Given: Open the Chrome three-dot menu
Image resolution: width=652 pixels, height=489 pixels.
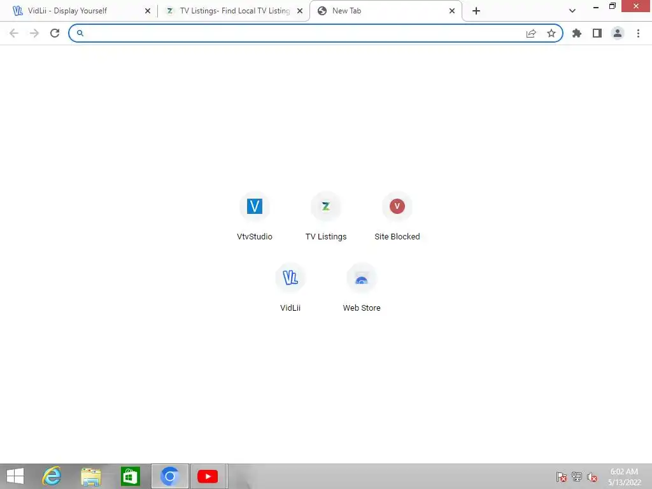Looking at the screenshot, I should [x=638, y=33].
